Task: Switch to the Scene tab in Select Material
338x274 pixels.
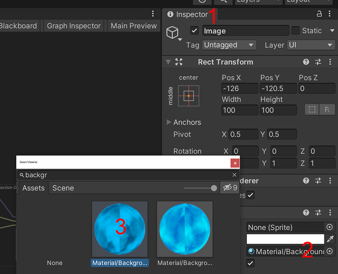Action: tap(63, 188)
